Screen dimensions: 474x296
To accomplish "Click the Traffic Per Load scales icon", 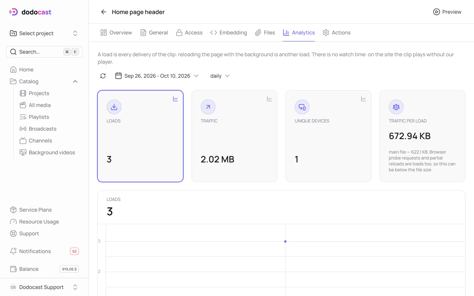I will pyautogui.click(x=396, y=107).
